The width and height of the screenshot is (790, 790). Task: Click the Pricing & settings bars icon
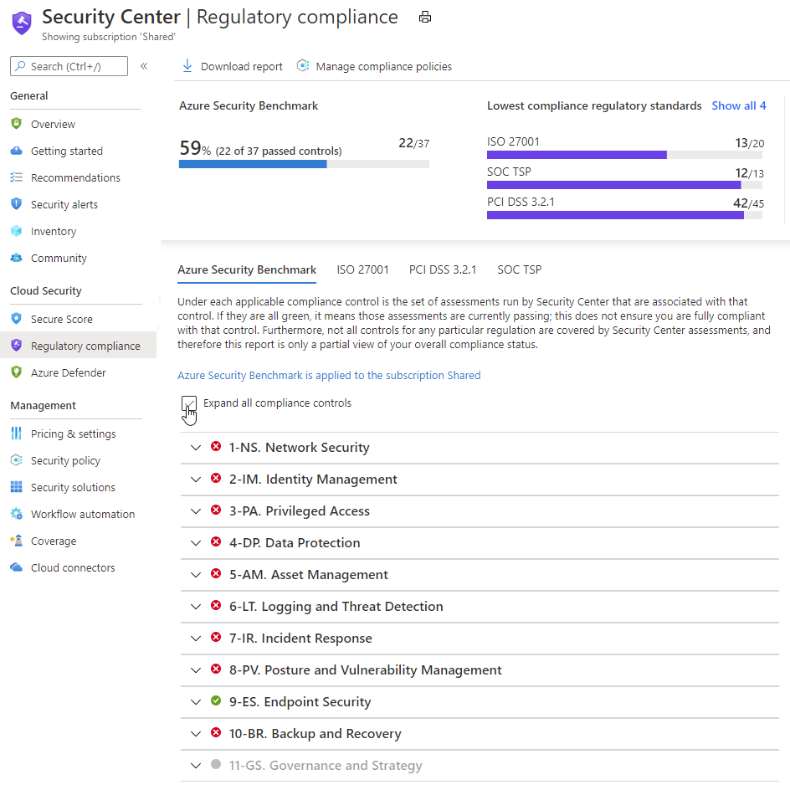17,433
